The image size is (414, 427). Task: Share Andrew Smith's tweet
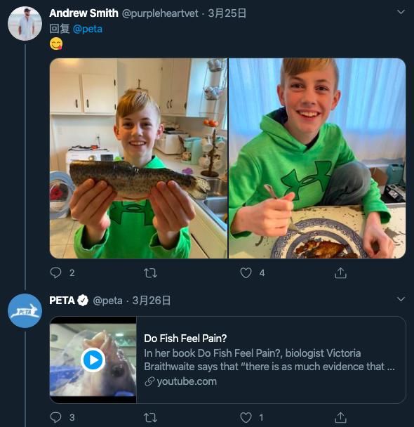pos(340,273)
